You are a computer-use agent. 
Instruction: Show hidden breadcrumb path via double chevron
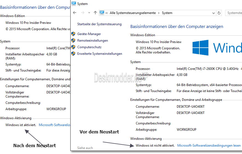(107, 13)
